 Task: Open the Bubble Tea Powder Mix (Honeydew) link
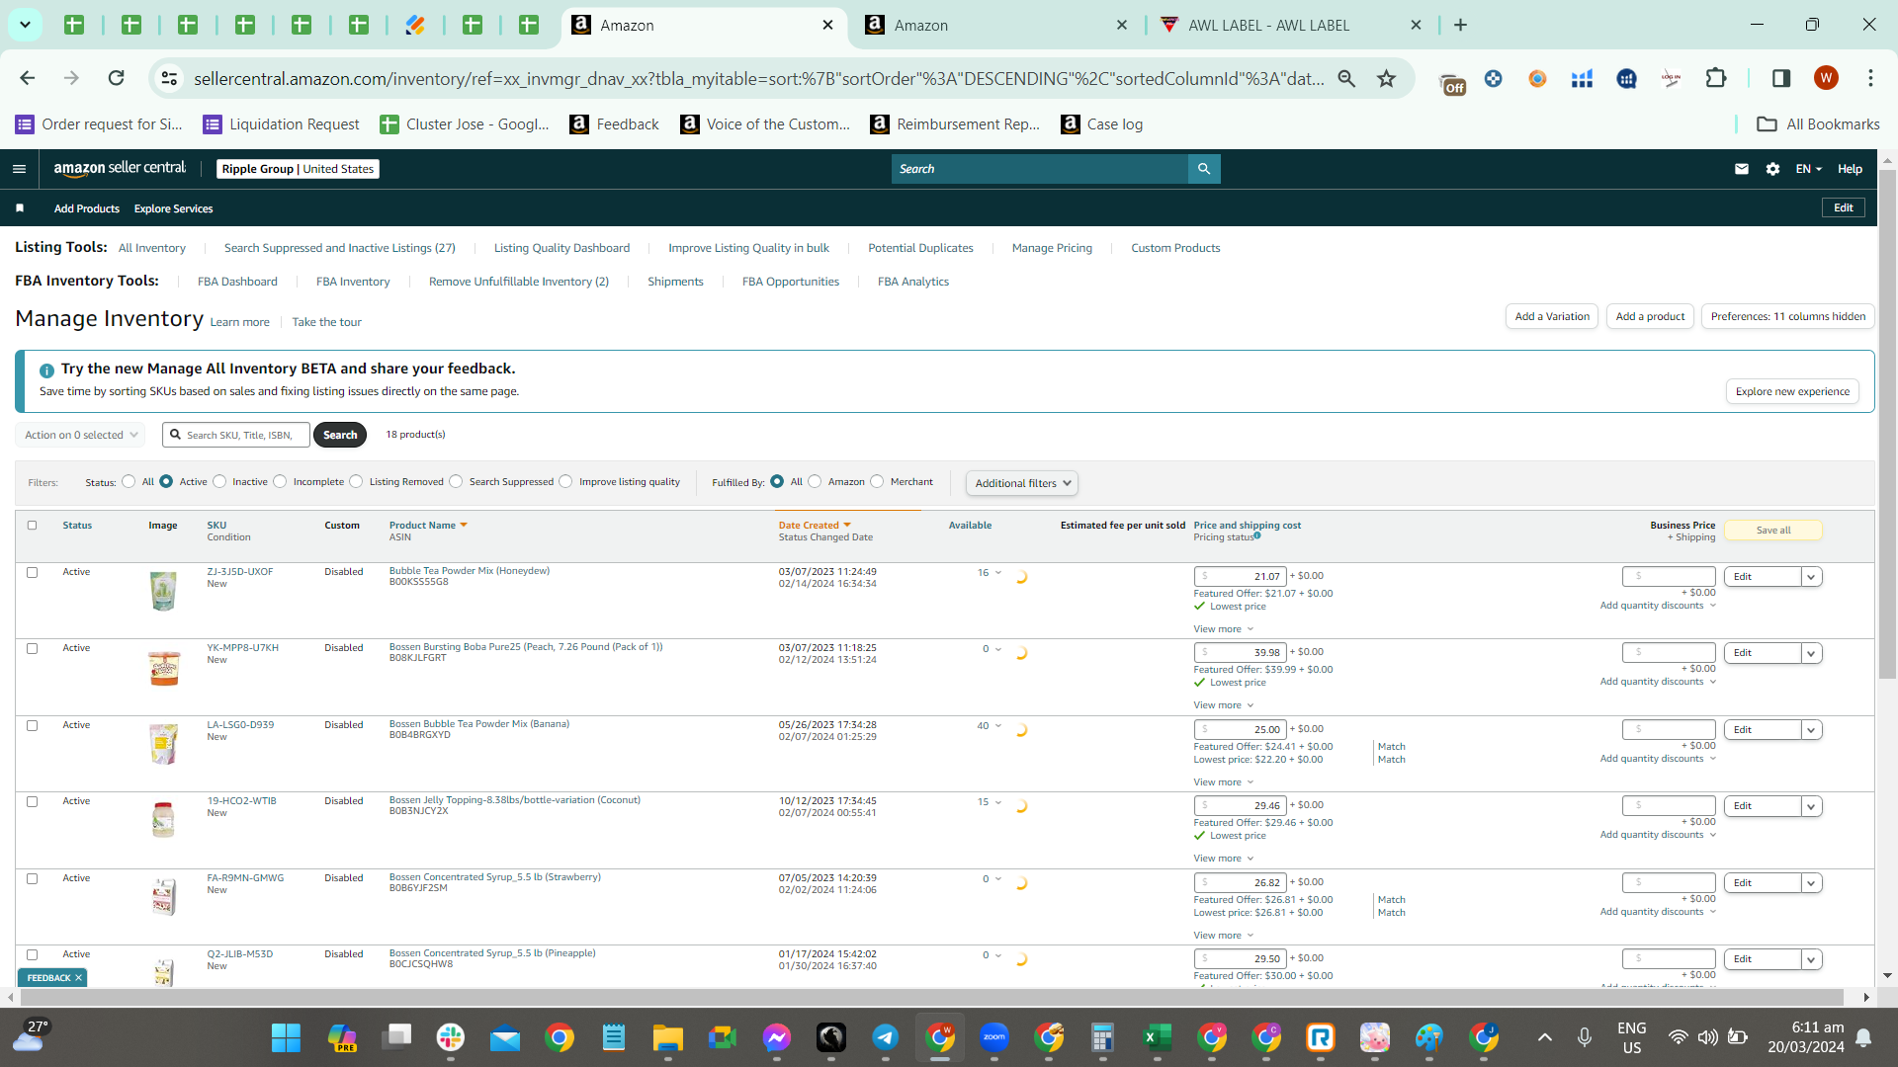(x=469, y=571)
